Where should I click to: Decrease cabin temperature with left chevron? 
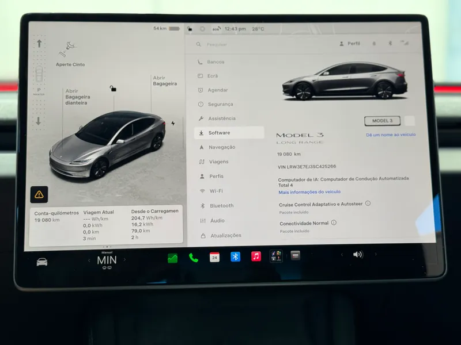pos(89,260)
